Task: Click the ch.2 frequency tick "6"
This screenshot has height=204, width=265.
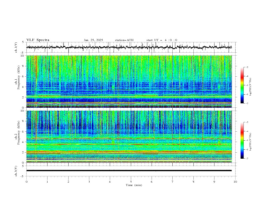Action: [x=23, y=132]
